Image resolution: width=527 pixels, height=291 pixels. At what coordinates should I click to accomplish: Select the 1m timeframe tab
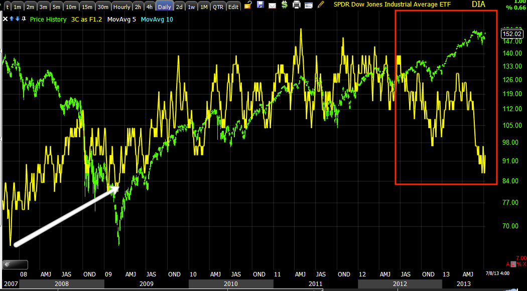pyautogui.click(x=18, y=7)
